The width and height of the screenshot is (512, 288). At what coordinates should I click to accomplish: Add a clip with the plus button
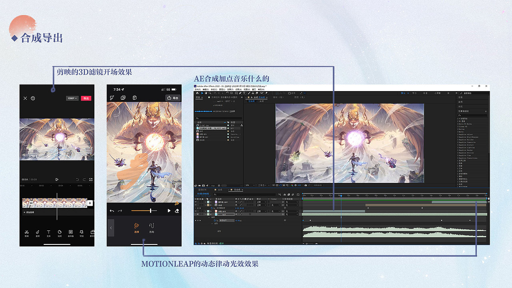(90, 203)
